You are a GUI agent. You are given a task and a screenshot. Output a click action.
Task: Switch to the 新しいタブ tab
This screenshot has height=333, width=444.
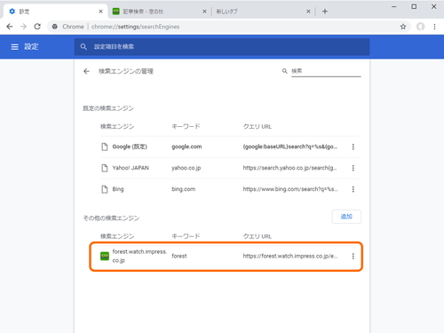point(263,12)
